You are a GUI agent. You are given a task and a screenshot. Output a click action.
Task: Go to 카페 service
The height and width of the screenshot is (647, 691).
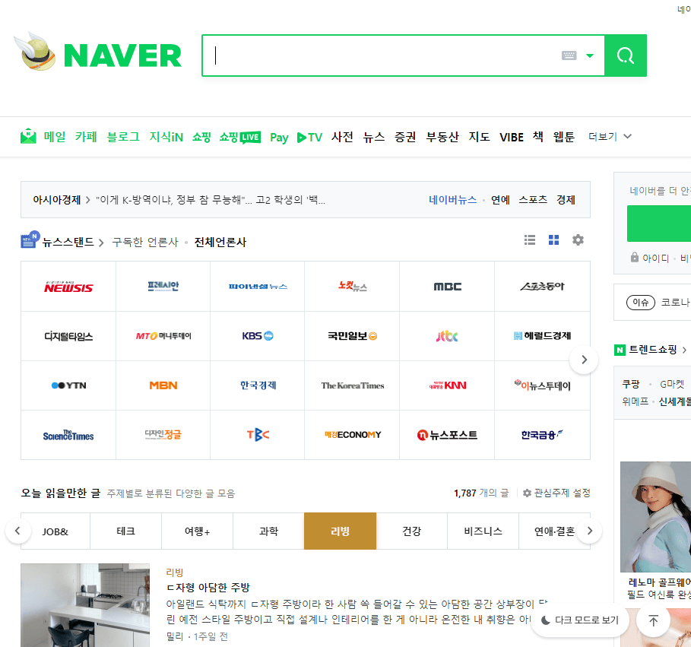(86, 137)
